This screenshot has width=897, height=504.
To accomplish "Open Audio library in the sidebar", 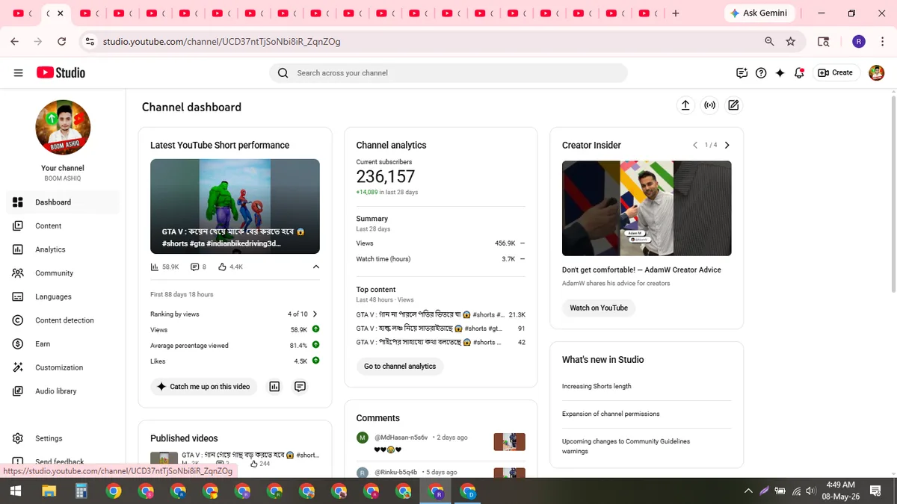I will coord(63,391).
